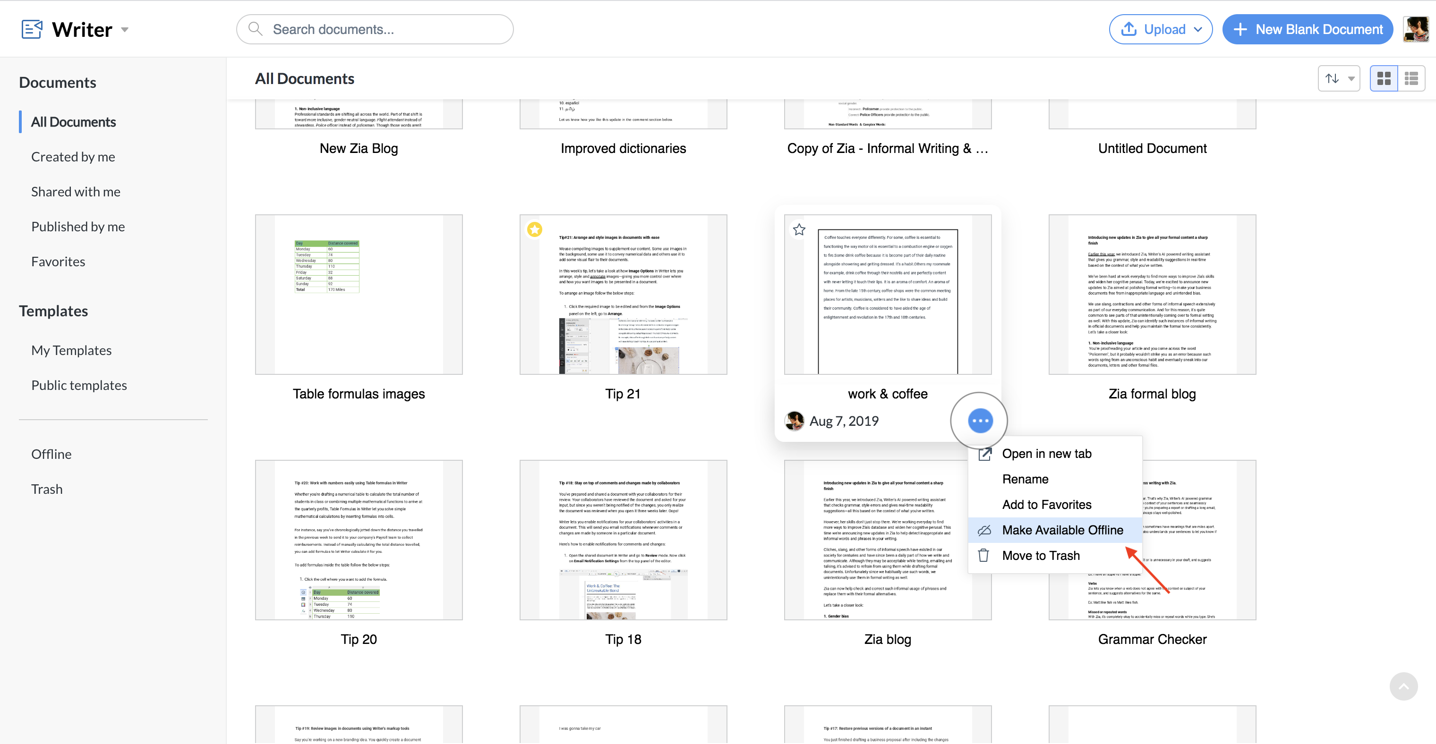
Task: Expand the Writer app switcher dropdown
Action: (125, 30)
